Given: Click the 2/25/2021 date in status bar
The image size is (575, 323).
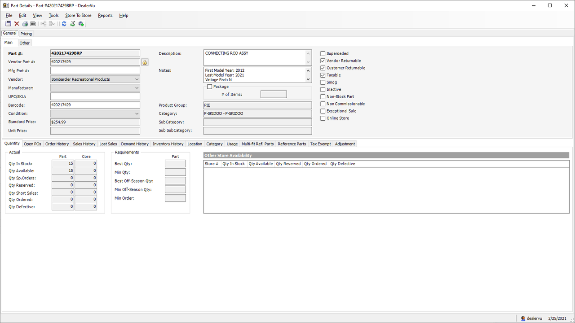Looking at the screenshot, I should [557, 319].
